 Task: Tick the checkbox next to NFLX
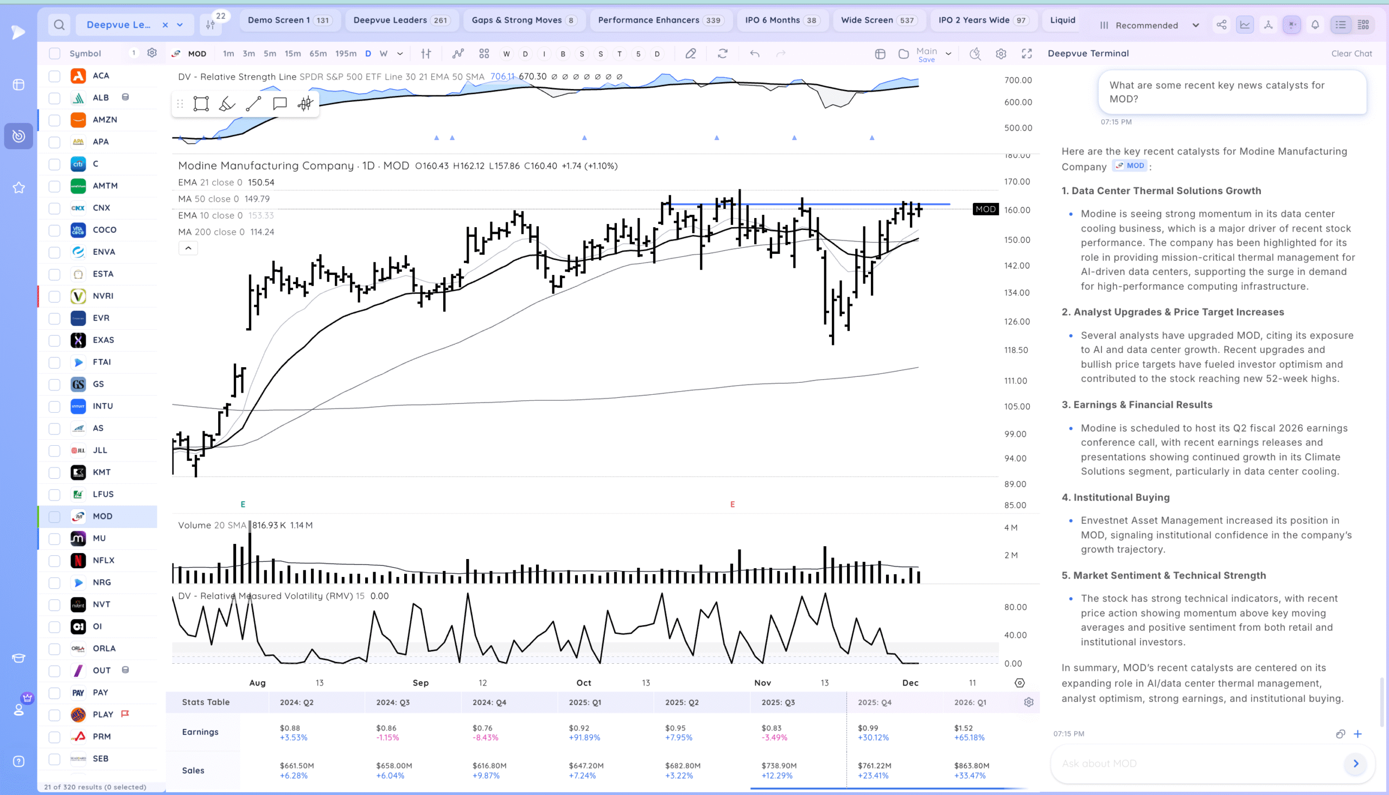coord(55,561)
